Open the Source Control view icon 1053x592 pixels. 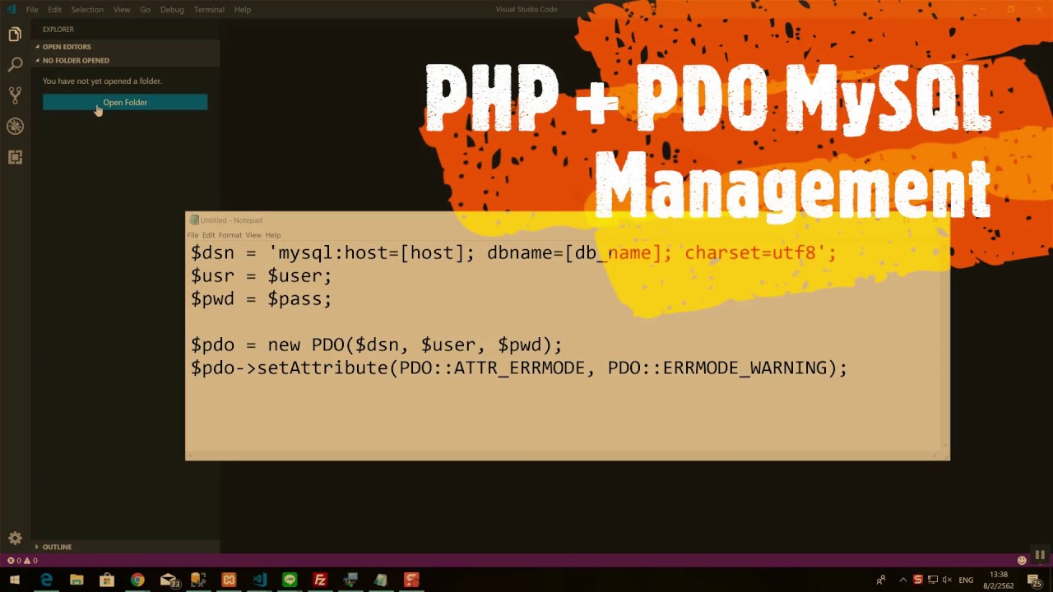[15, 95]
